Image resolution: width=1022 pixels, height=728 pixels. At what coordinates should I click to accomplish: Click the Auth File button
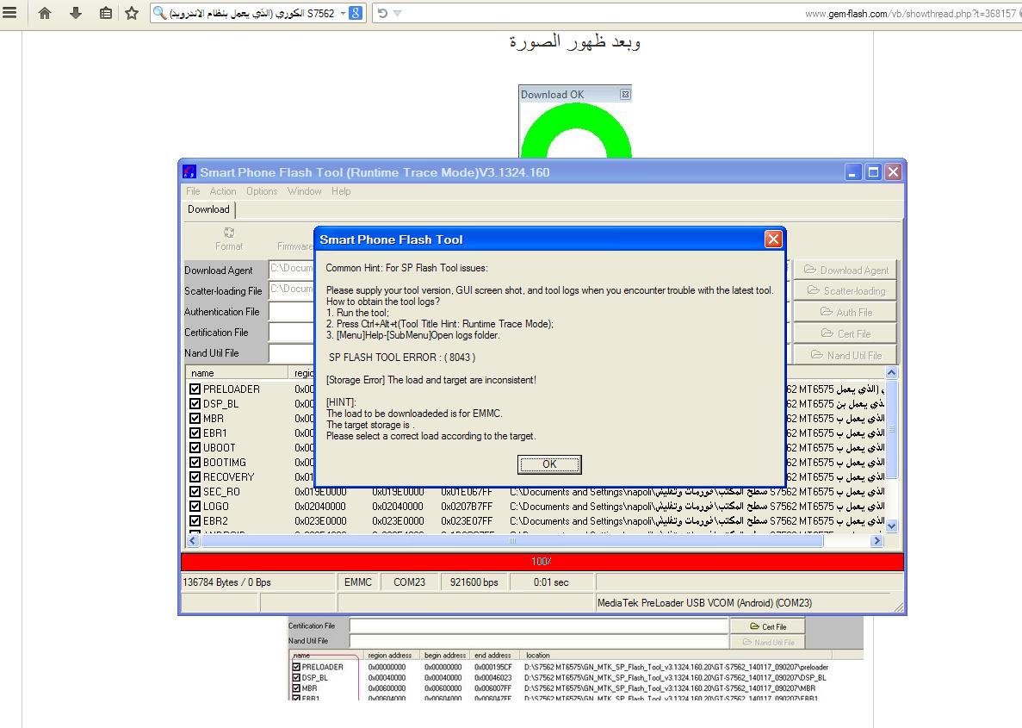(x=845, y=312)
